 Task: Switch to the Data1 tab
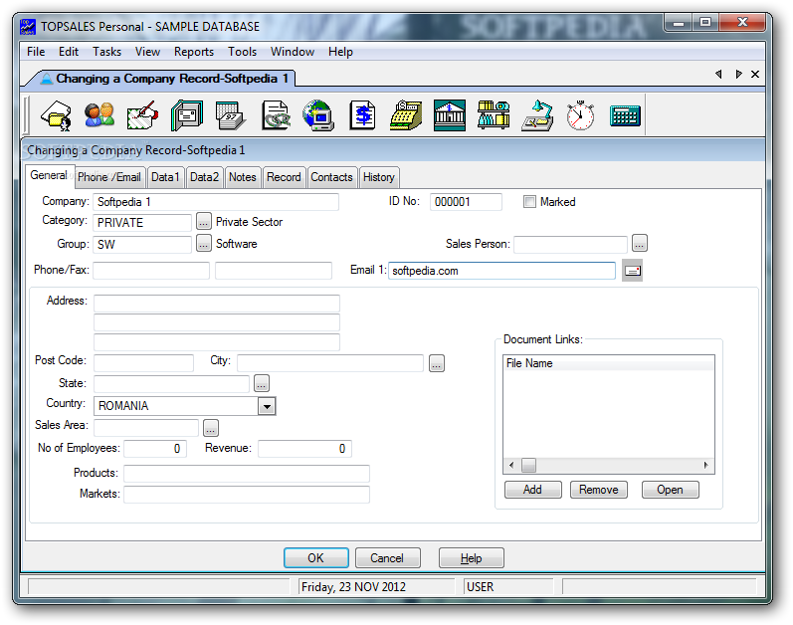tap(165, 177)
